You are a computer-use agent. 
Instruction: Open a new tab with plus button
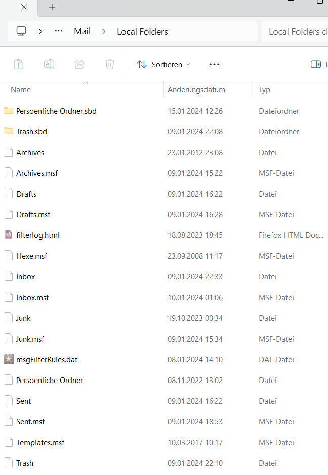[52, 7]
